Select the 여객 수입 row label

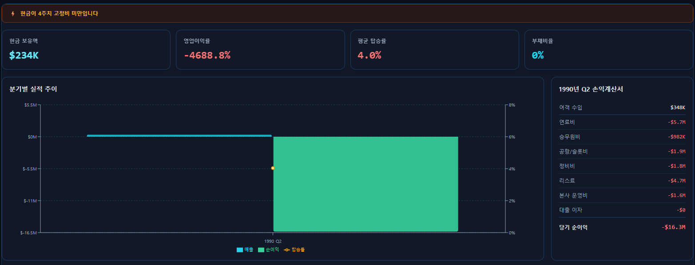(571, 107)
